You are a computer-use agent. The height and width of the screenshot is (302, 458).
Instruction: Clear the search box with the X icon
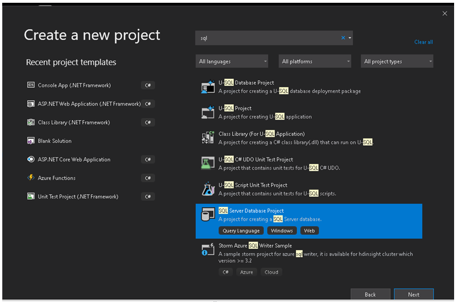click(x=343, y=38)
